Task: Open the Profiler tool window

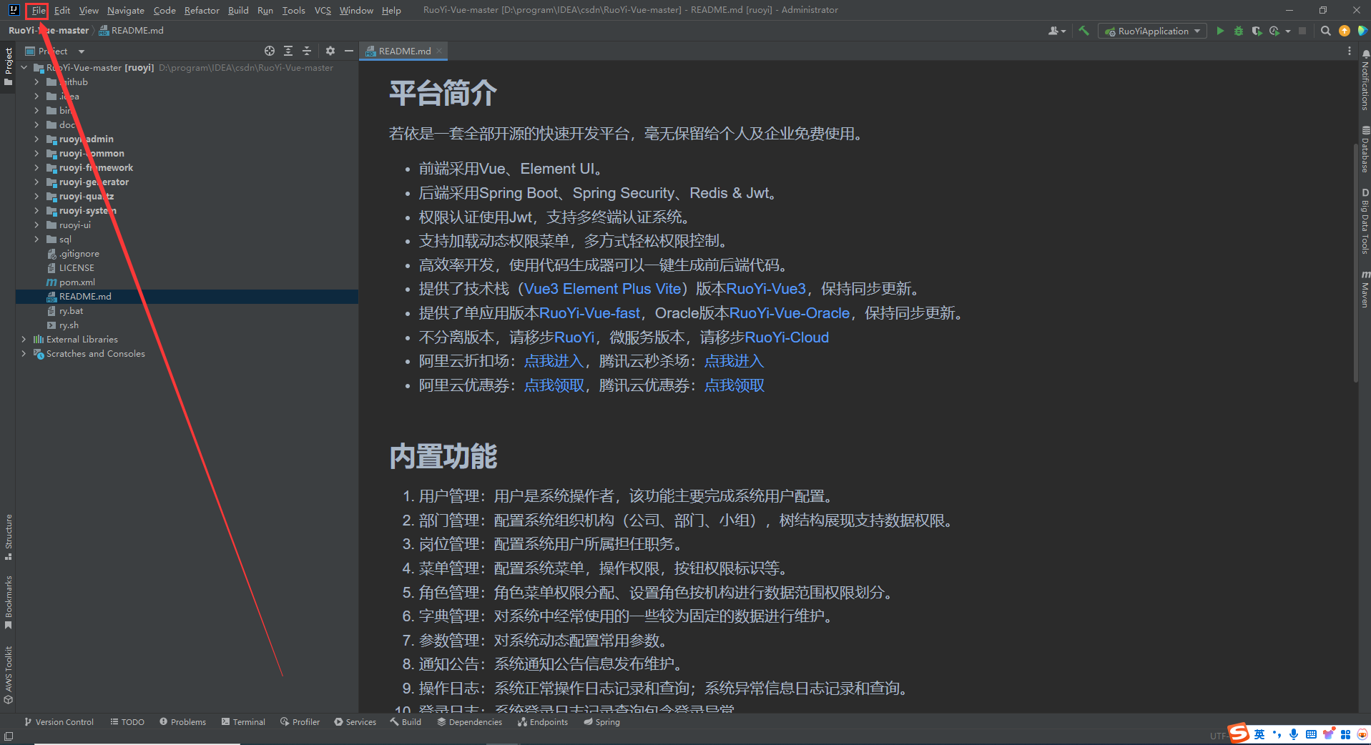Action: click(300, 722)
